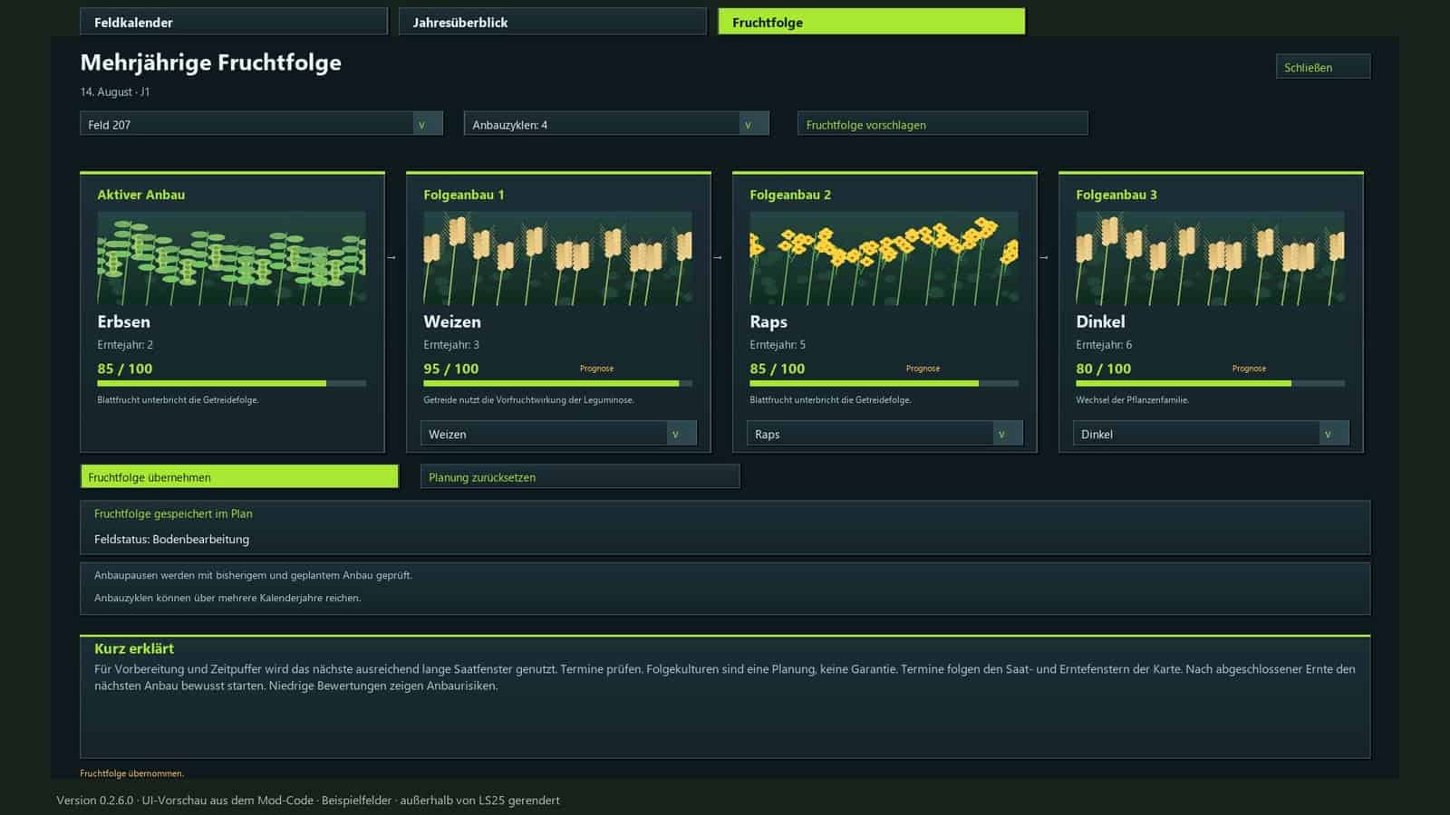Click the Mehrjährige Fruchtfolge heading
Screen dimensions: 1450x815
coord(210,62)
